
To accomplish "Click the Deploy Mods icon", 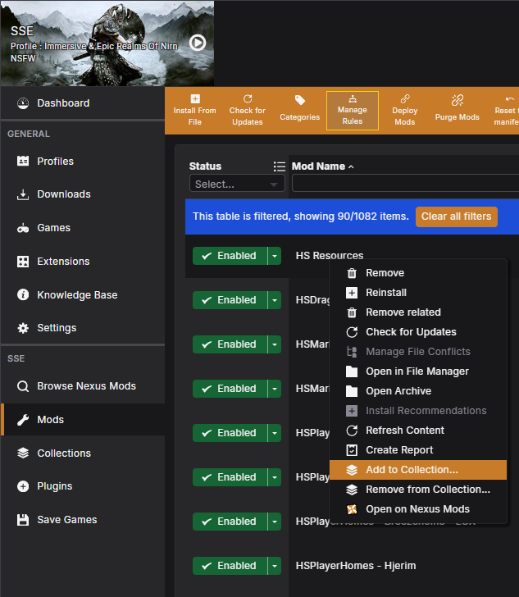I will click(x=404, y=100).
